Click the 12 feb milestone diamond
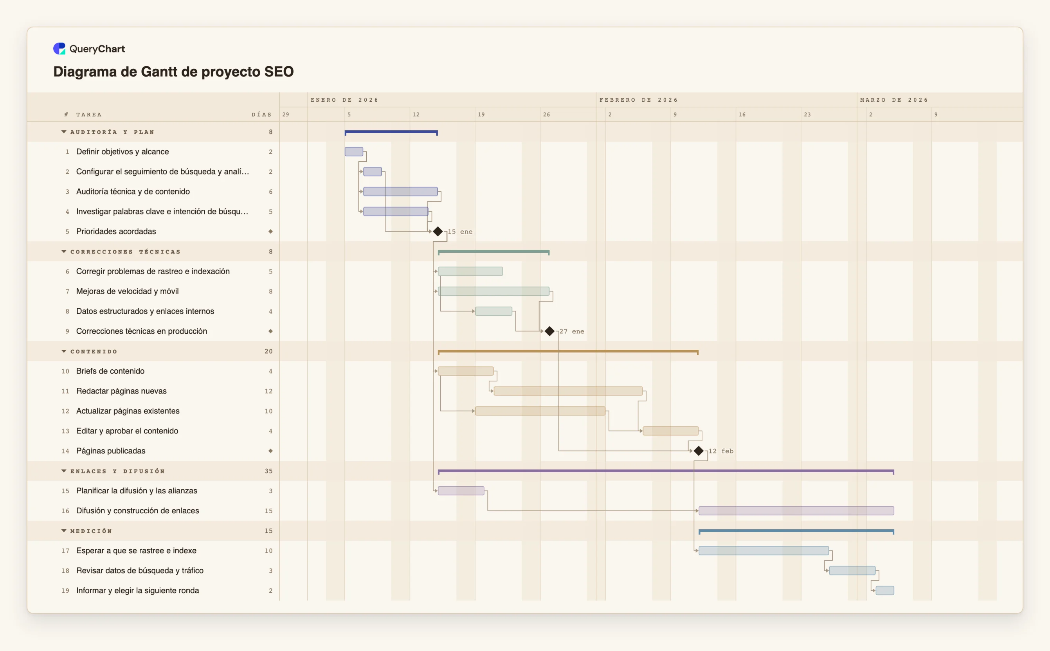 (699, 451)
